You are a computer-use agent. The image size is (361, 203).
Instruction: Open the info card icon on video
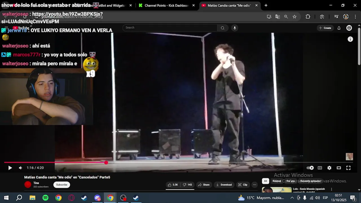350,39
